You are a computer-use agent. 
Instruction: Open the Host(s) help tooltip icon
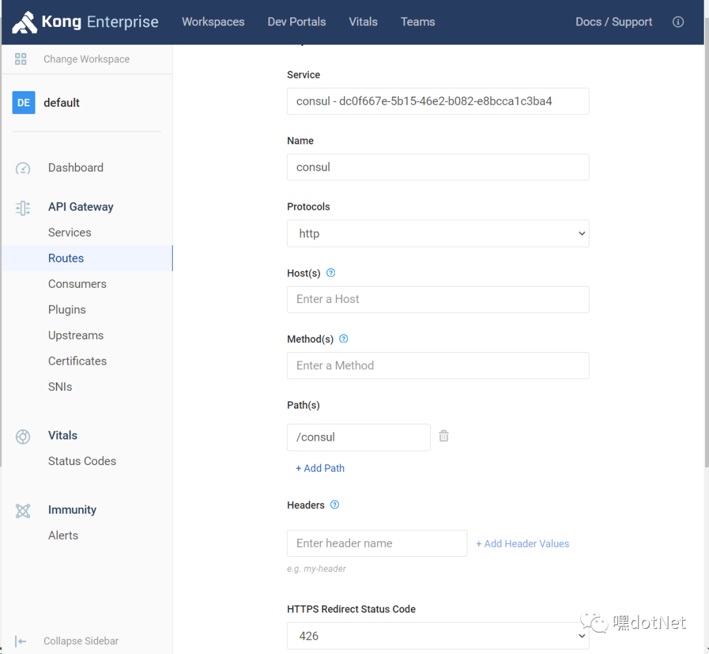(331, 272)
